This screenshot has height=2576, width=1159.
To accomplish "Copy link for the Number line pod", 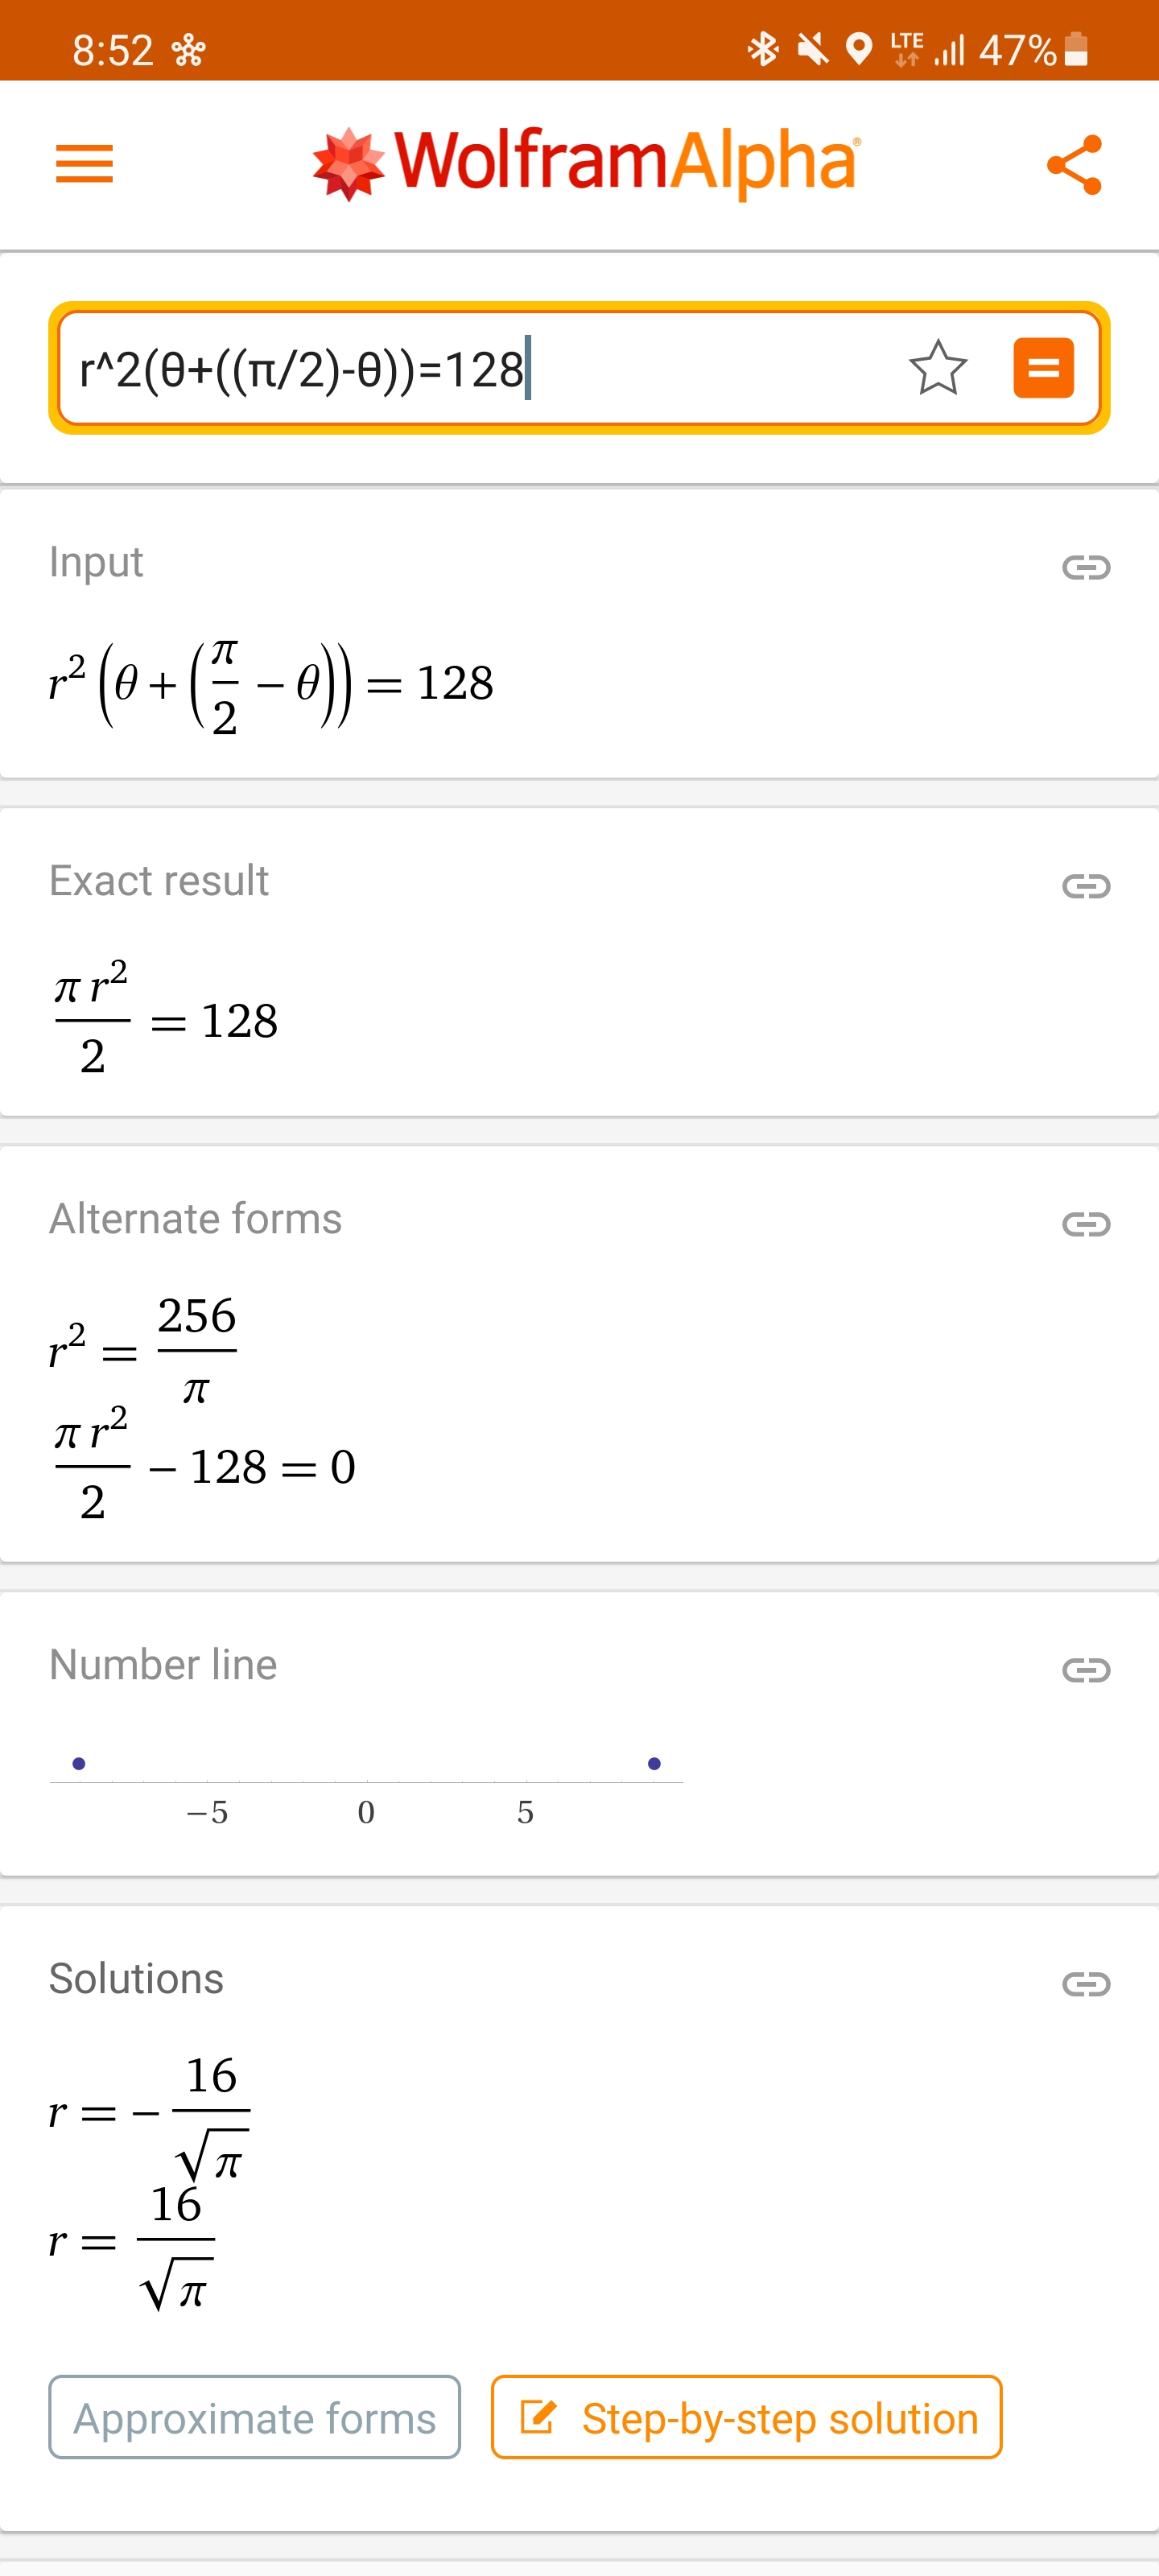I will click(1086, 1669).
